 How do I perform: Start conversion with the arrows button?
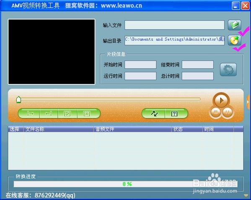[x=154, y=113]
